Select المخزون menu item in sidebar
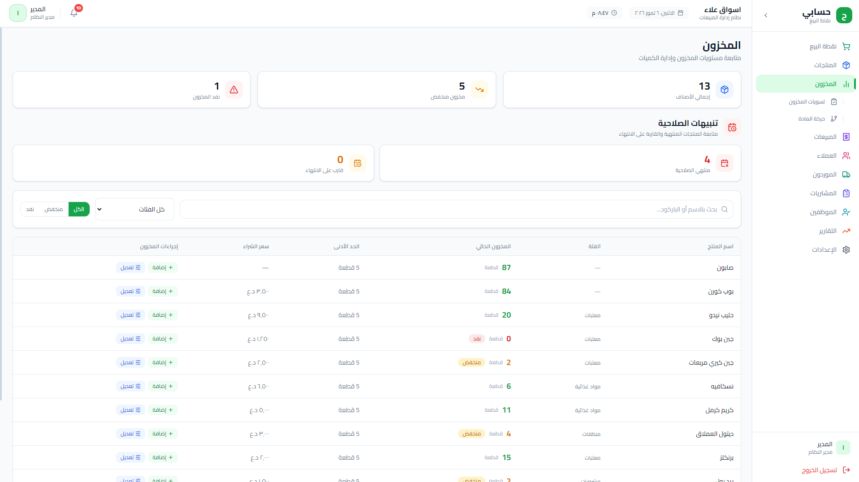This screenshot has width=859, height=482. coord(805,84)
